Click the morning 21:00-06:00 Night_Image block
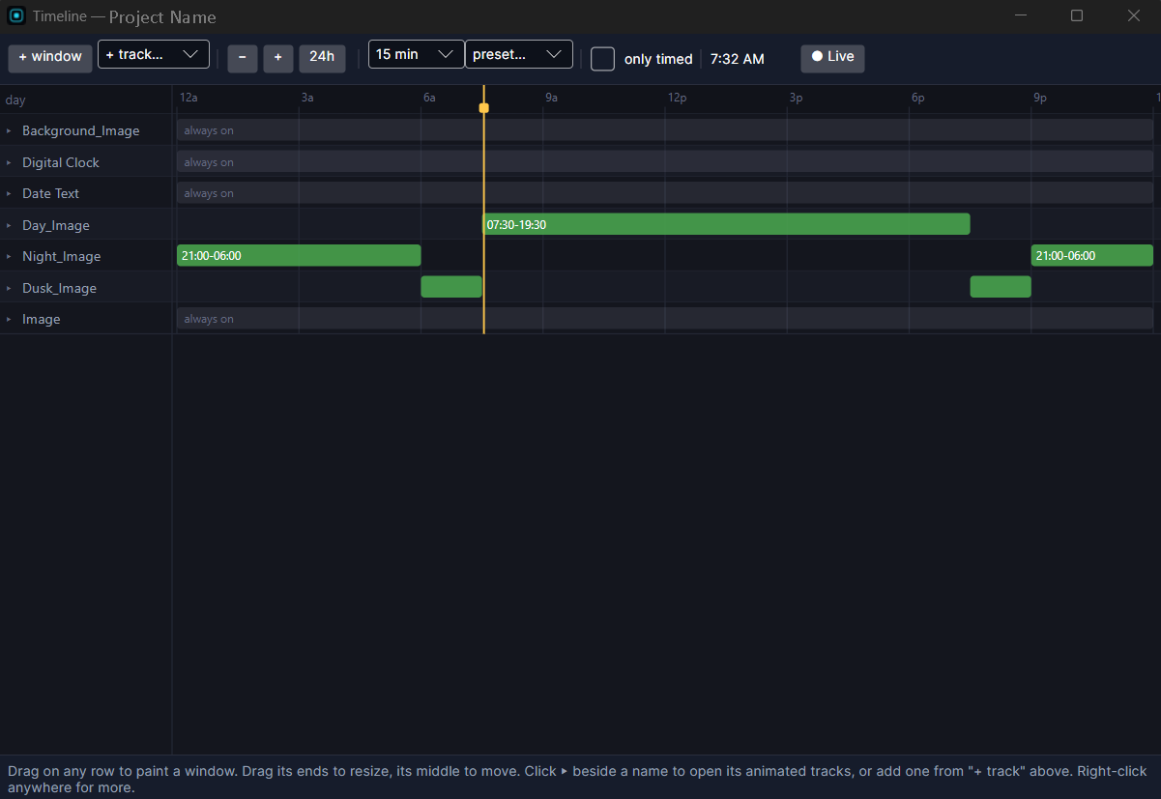This screenshot has height=799, width=1161. (299, 255)
